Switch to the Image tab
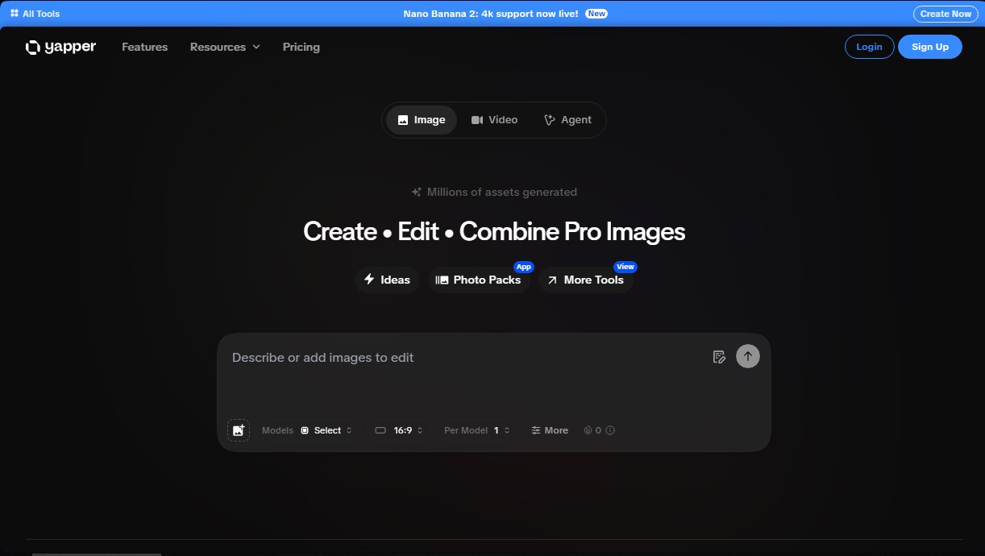 pos(422,120)
